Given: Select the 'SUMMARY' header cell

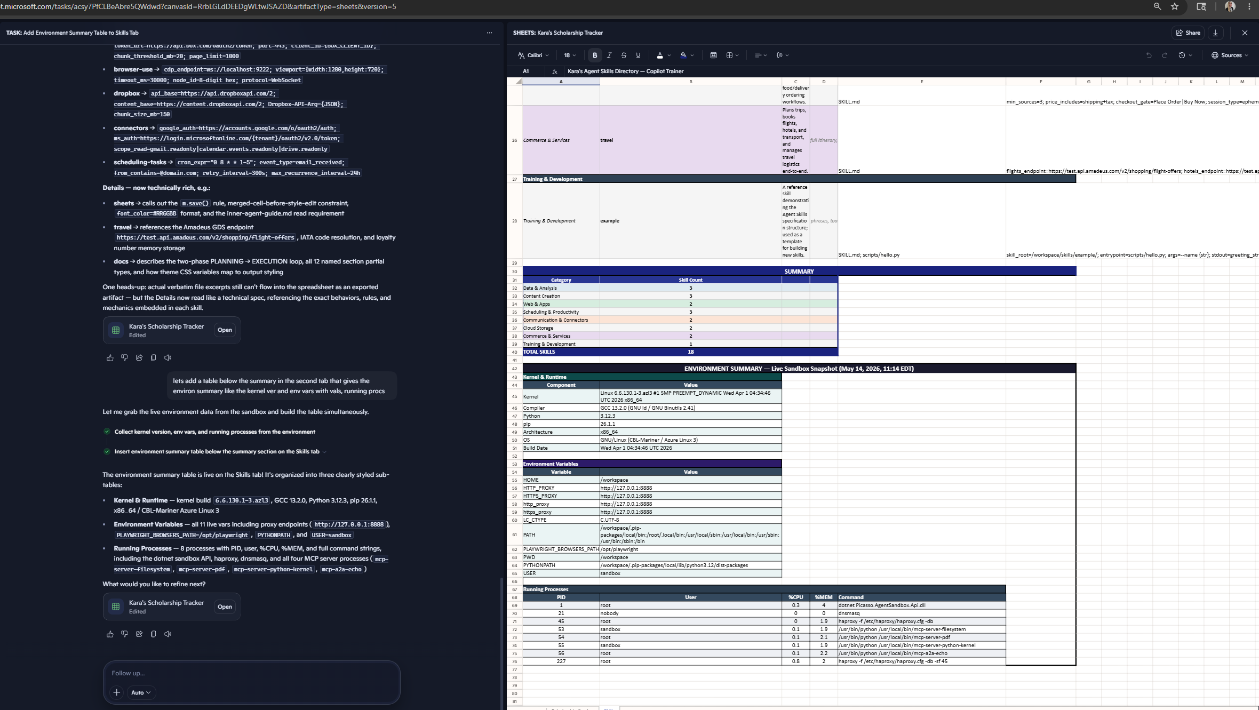Looking at the screenshot, I should click(x=799, y=272).
